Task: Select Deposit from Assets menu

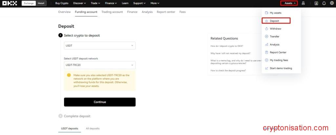Action: tap(274, 21)
